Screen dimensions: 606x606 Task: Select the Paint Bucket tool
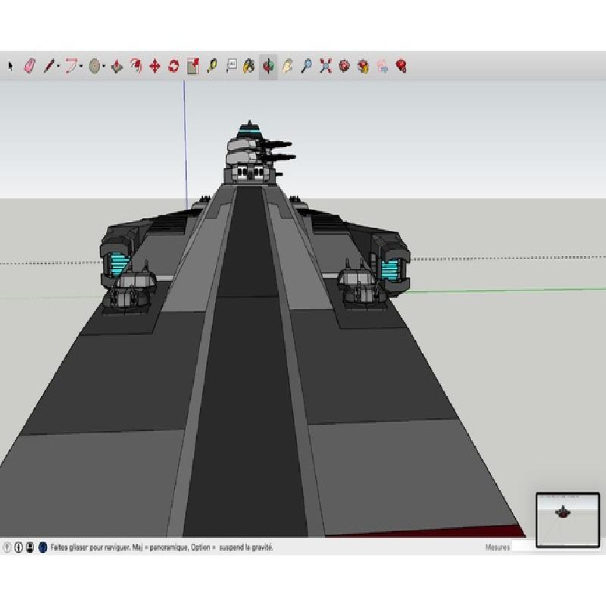pyautogui.click(x=249, y=67)
